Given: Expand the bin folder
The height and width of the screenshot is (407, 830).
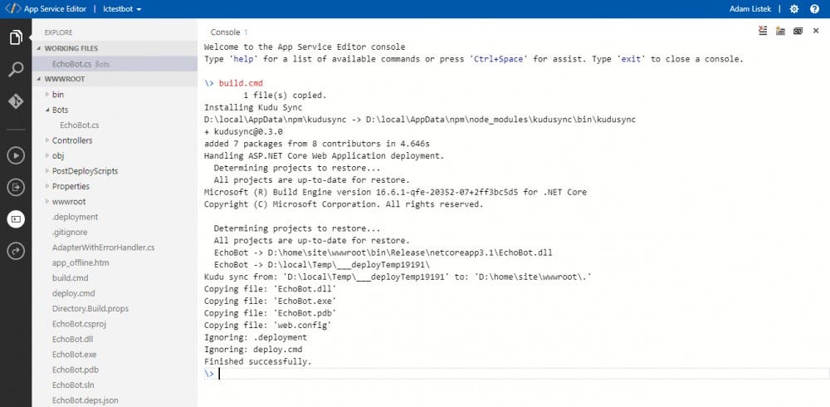Looking at the screenshot, I should click(x=57, y=95).
